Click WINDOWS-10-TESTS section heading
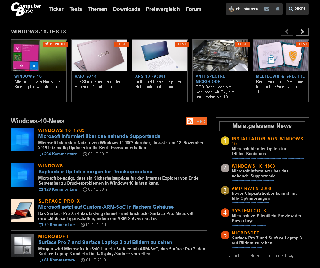This screenshot has width=320, height=268. (x=39, y=32)
